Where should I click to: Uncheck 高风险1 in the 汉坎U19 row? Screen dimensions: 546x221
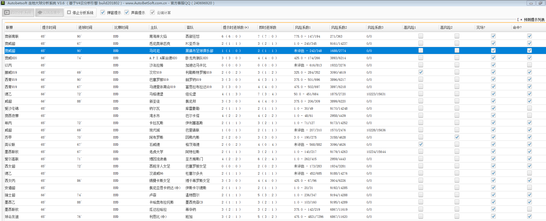pyautogui.click(x=421, y=72)
